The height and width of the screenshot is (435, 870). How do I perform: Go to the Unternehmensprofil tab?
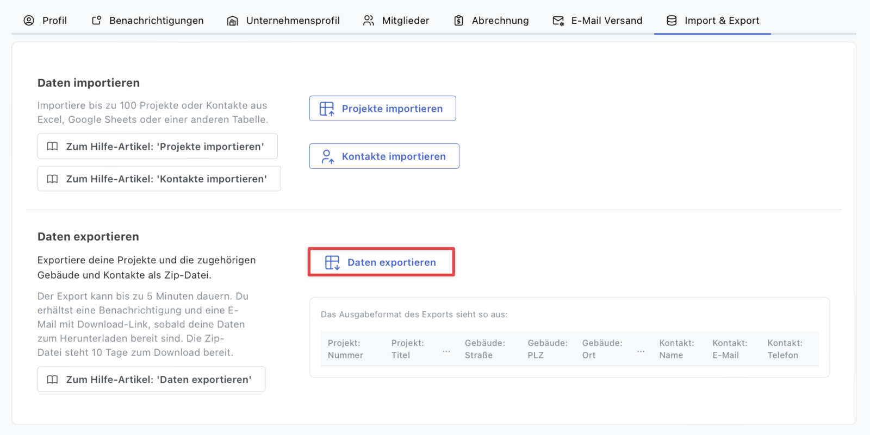tap(293, 21)
